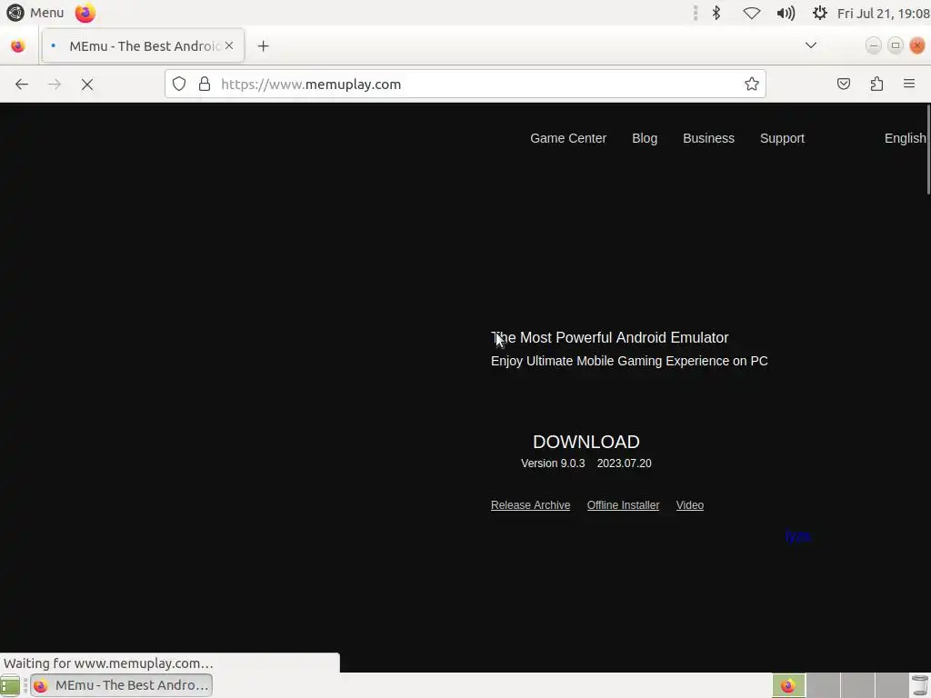
Task: Maximize the Firefox window
Action: 896,45
